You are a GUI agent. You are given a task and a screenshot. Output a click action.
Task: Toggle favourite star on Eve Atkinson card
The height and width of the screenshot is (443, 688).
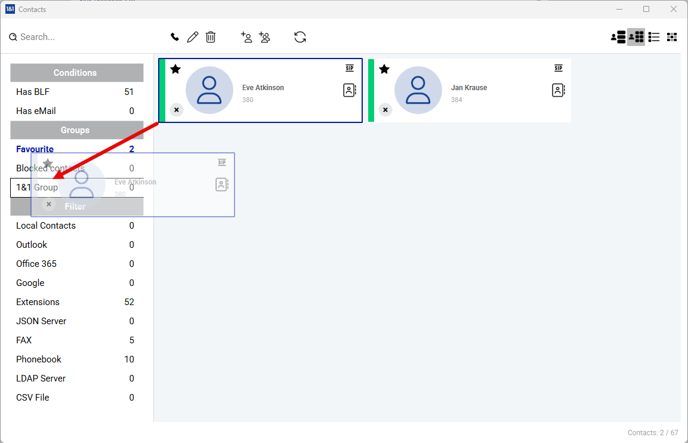click(175, 69)
